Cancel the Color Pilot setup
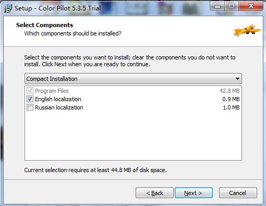266x206 pixels. [238, 193]
